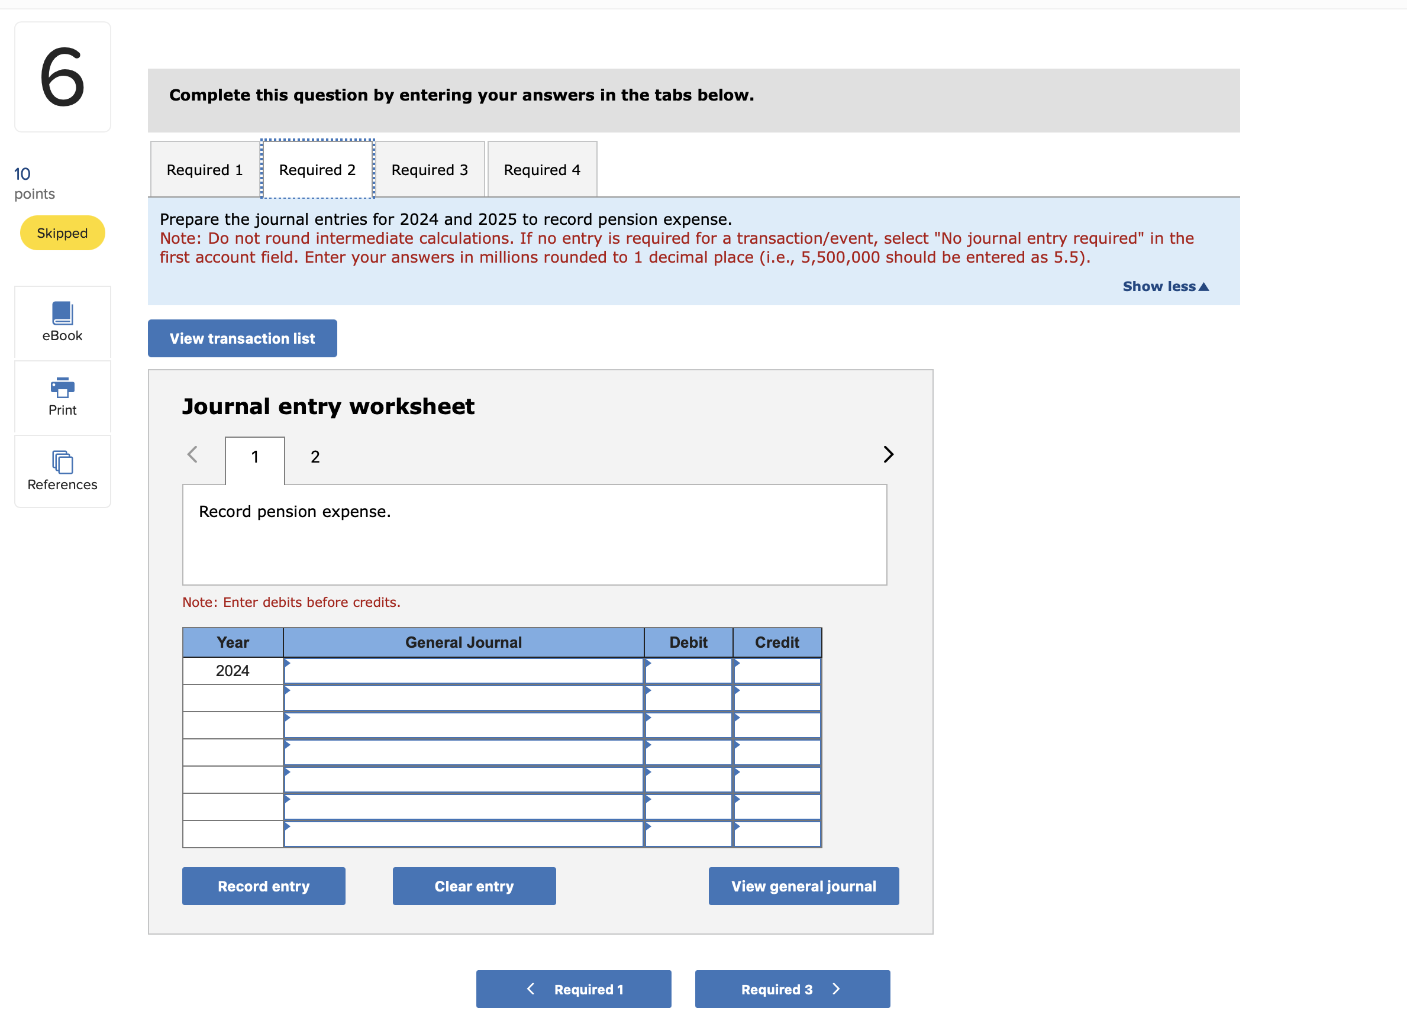Open third row General Journal dropdown
The width and height of the screenshot is (1407, 1021).
pyautogui.click(x=463, y=725)
